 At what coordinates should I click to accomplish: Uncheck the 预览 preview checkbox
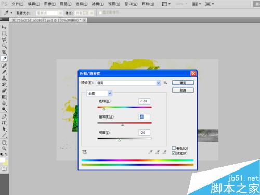(174, 153)
